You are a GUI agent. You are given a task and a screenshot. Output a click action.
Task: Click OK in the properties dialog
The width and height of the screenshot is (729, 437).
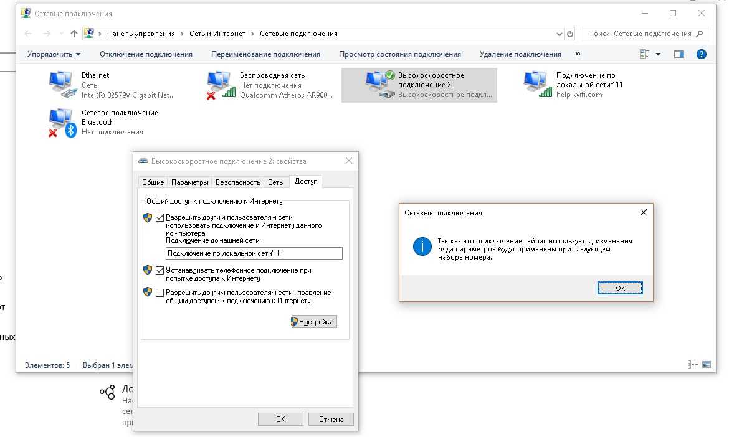[280, 420]
